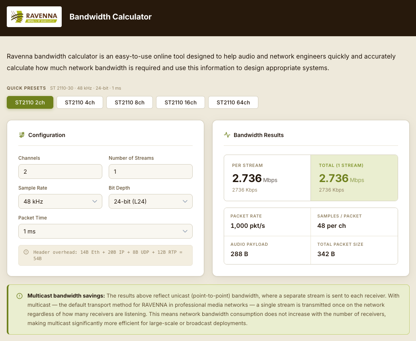Choose the ST2110 4ch preset
Screen dimensions: 416x341
pos(80,102)
